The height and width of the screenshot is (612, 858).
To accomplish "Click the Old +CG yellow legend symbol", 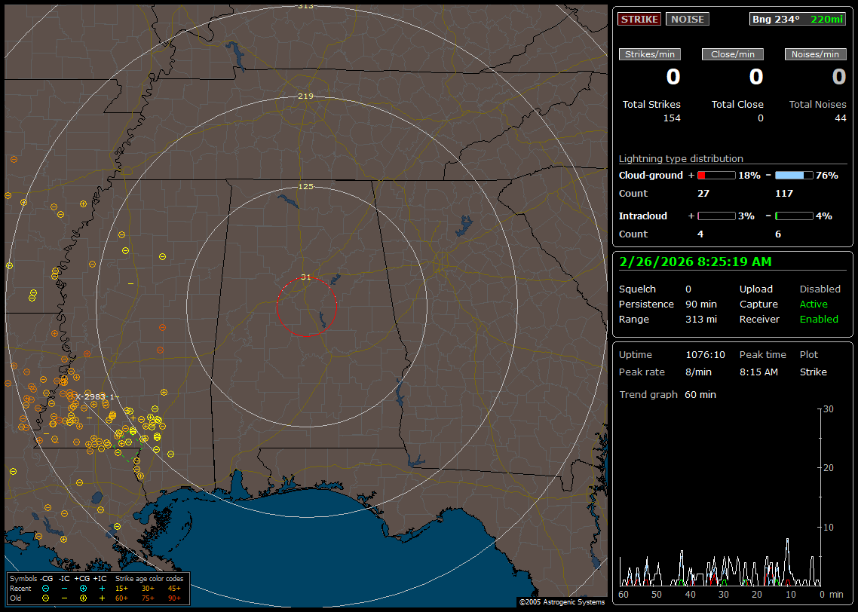I will pyautogui.click(x=83, y=598).
